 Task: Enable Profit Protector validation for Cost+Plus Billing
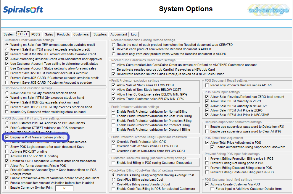click(113, 116)
